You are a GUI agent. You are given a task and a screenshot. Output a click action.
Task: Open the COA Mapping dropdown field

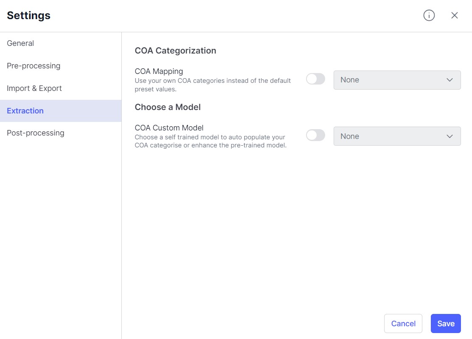[391, 80]
